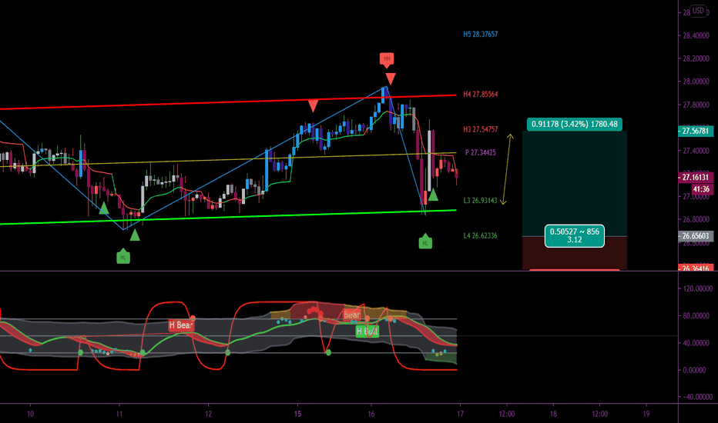718x423 pixels.
Task: Click date 10 on the time axis
Action: click(30, 414)
